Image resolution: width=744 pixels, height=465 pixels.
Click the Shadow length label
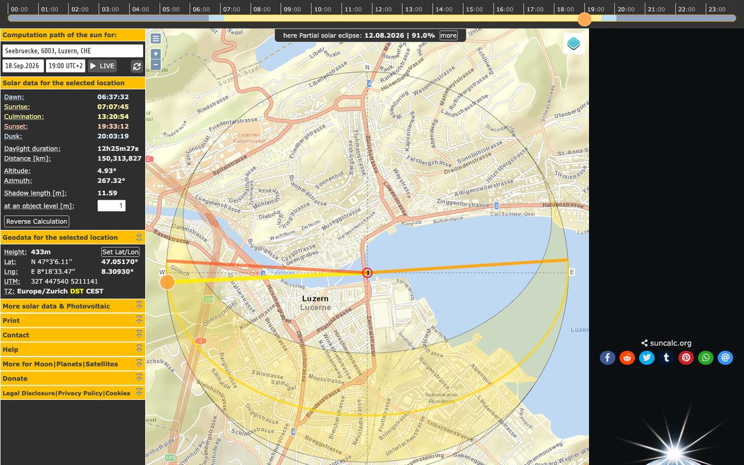[x=35, y=193]
